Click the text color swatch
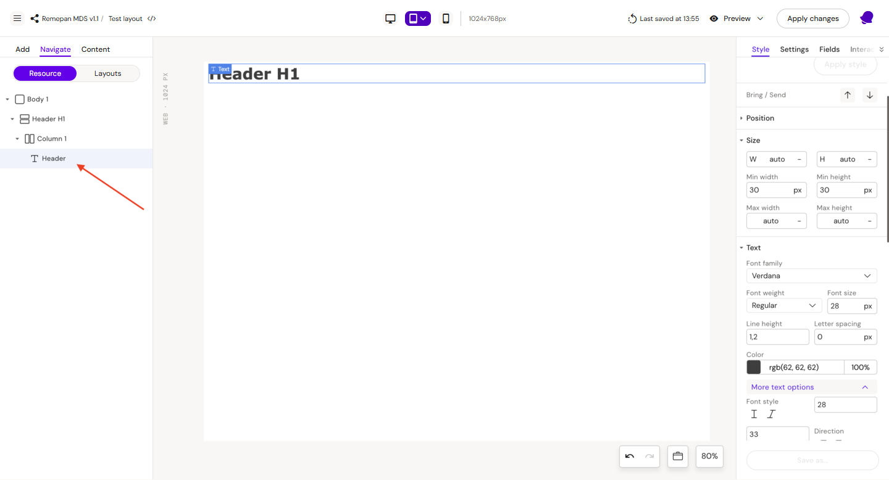This screenshot has width=889, height=480. 754,367
